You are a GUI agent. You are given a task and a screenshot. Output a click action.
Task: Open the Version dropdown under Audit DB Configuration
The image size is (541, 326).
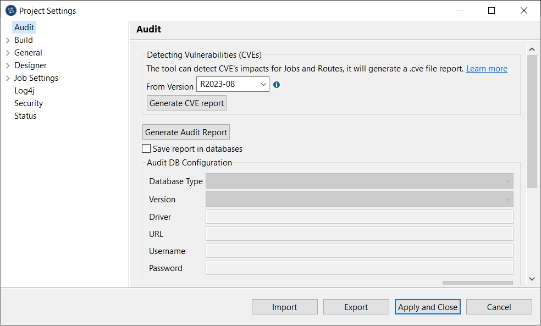(506, 199)
